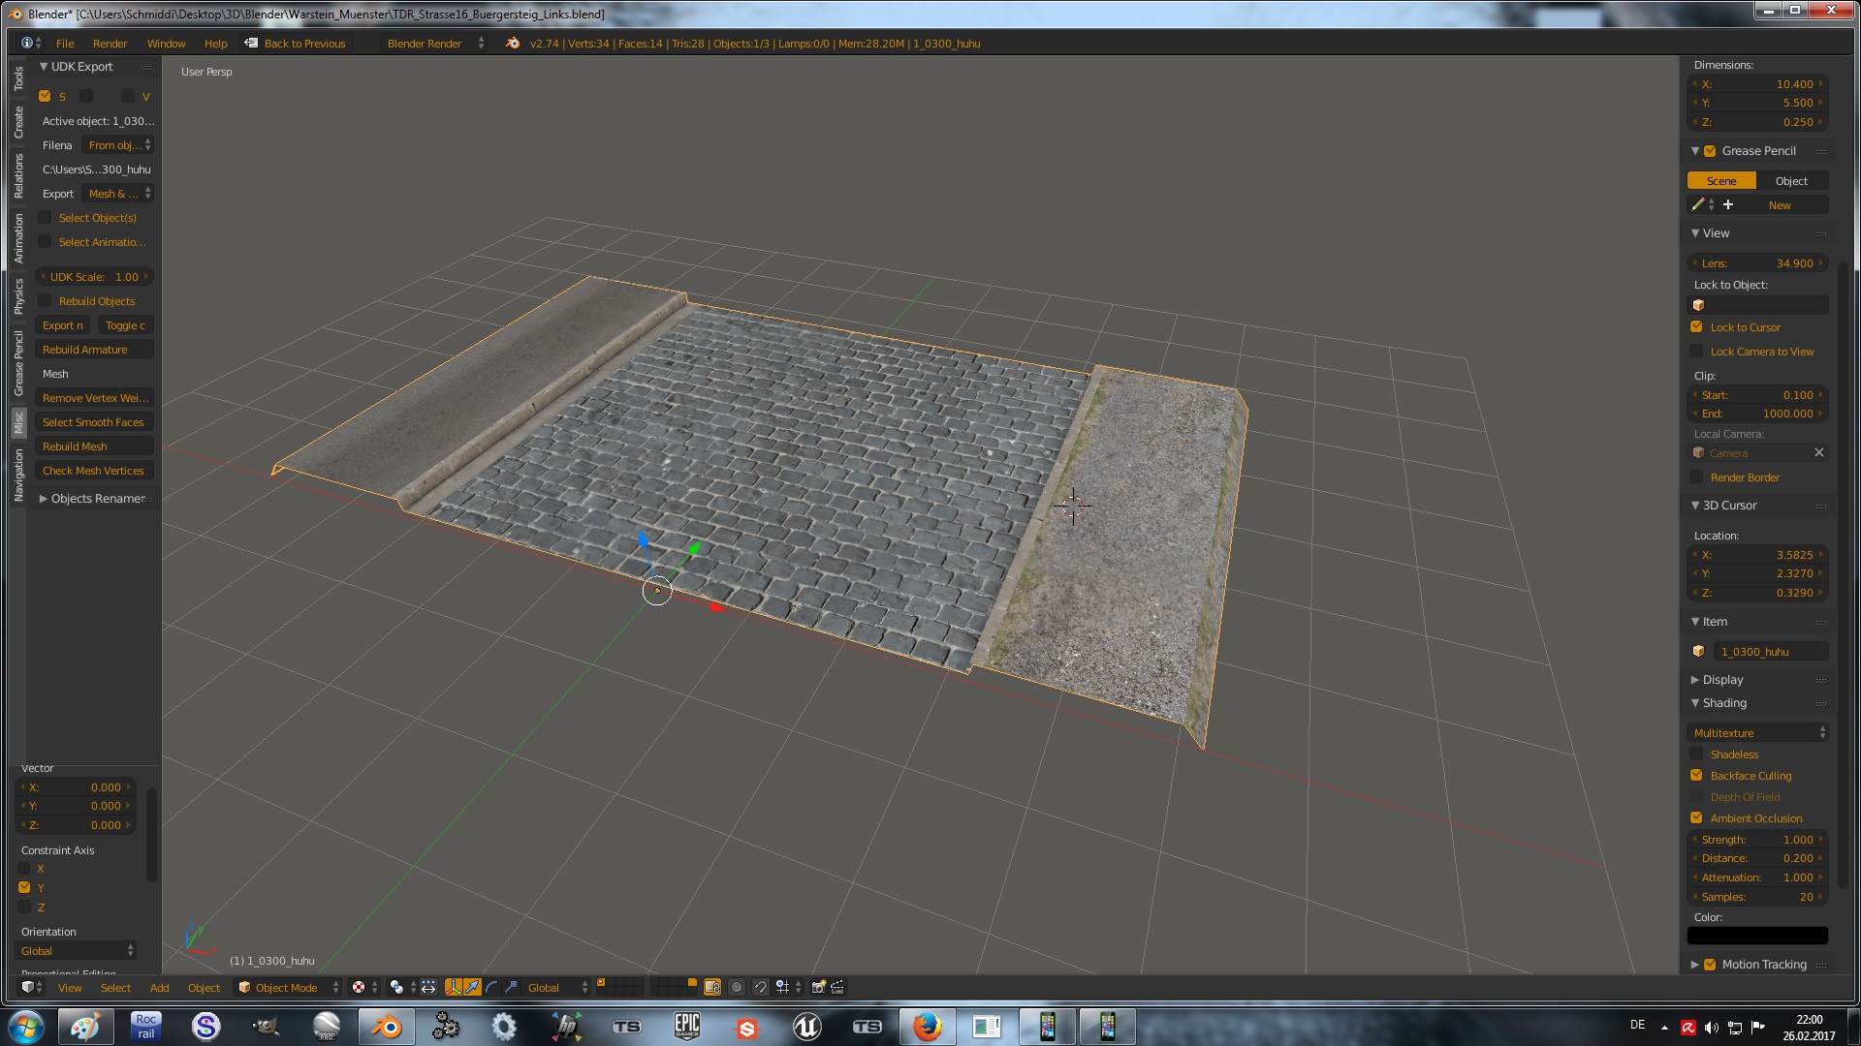This screenshot has height=1046, width=1861.
Task: Click the Grease Pencil add (+) icon
Action: (x=1728, y=205)
